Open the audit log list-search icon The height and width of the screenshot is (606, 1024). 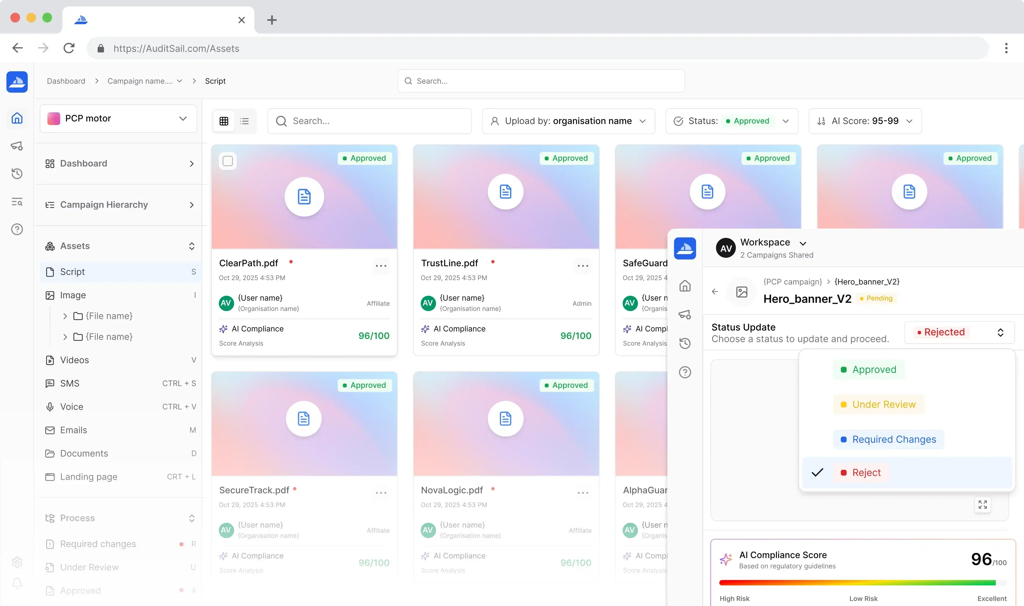[x=17, y=201]
